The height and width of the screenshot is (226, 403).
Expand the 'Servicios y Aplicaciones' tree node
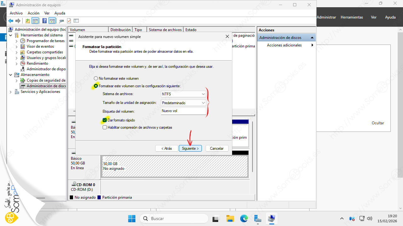pos(11,92)
